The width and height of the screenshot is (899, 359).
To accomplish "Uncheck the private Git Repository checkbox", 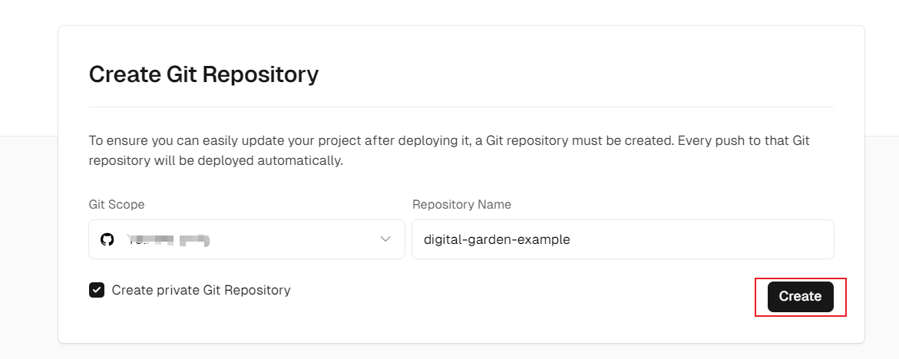I will tap(97, 290).
